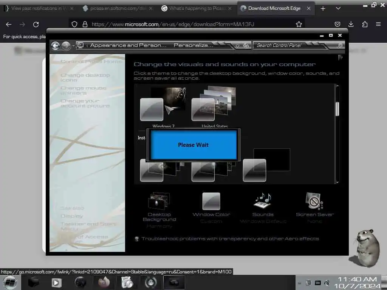Click the theme list scroll-down arrow

click(337, 182)
